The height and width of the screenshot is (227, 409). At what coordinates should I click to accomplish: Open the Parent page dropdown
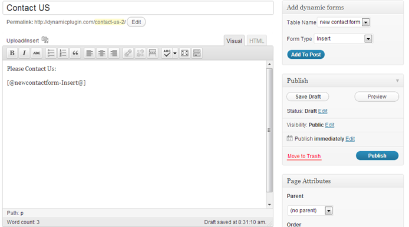(x=310, y=211)
